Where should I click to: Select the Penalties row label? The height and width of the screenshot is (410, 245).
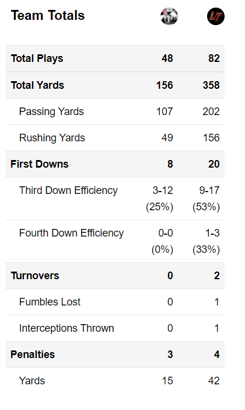point(33,355)
